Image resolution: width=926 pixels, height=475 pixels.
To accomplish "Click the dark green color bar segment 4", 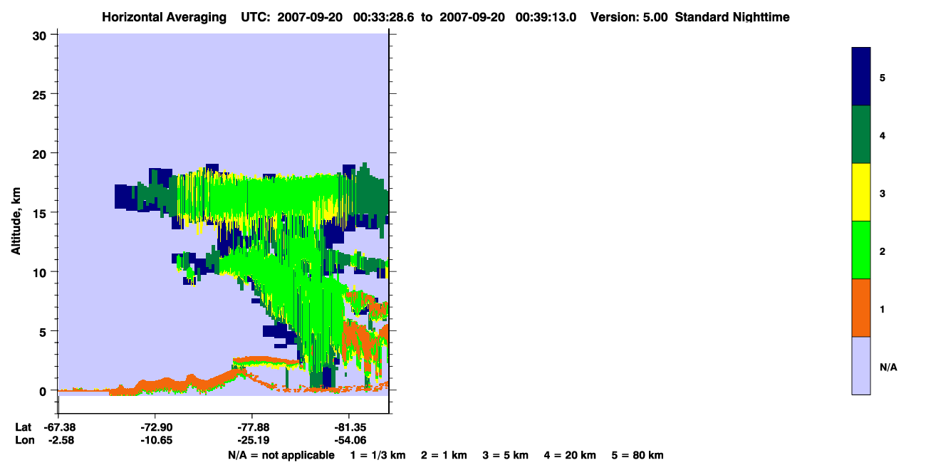I will 861,135.
